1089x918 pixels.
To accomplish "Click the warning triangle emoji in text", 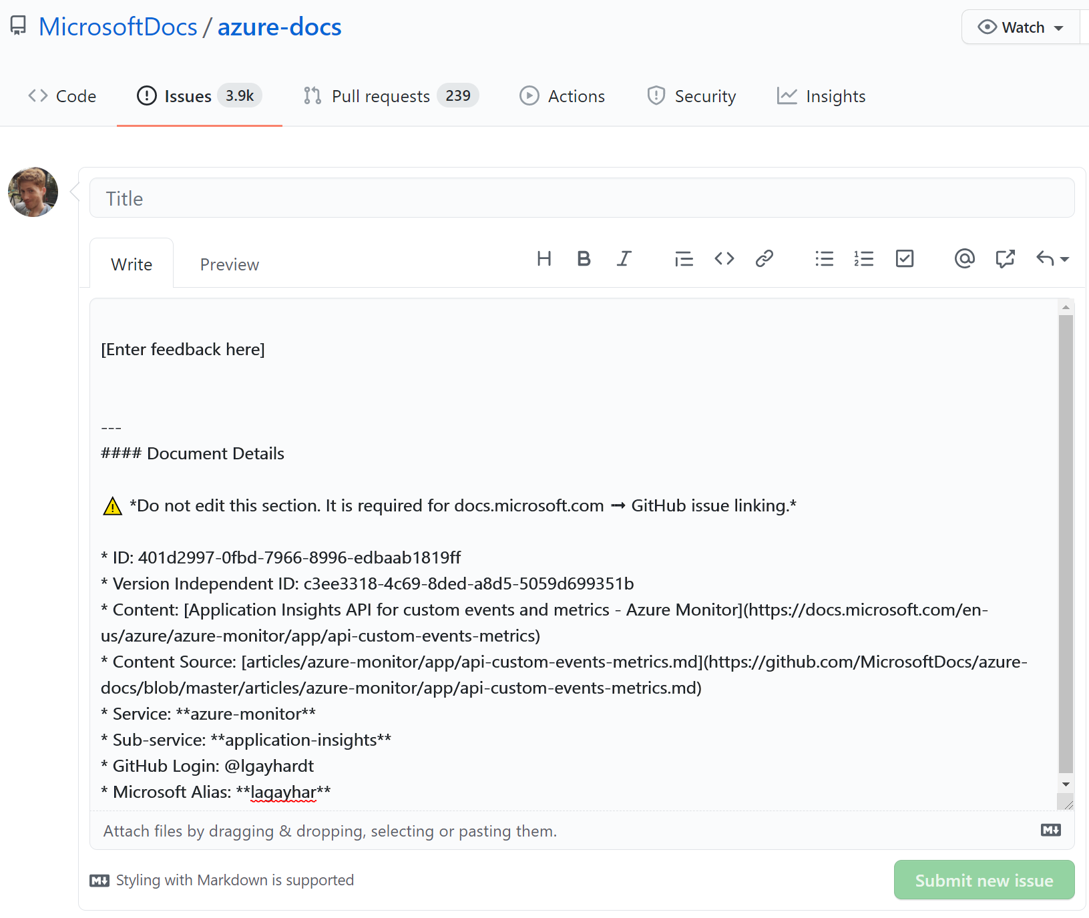I will 112,506.
